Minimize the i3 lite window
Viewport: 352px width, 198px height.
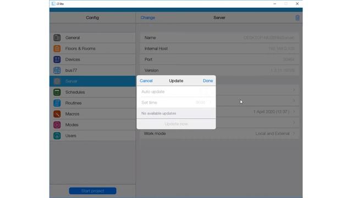275,4
